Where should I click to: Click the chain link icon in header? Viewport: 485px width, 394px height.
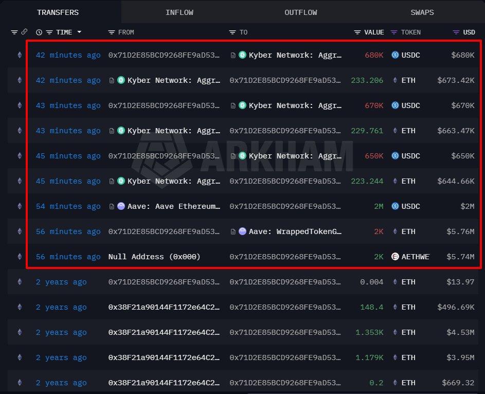pos(24,32)
